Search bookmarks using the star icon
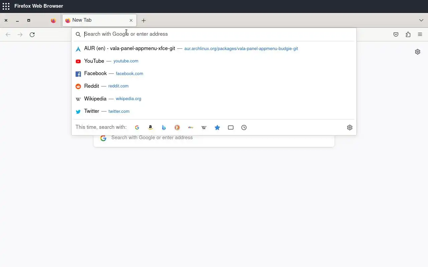The image size is (428, 267). click(217, 127)
